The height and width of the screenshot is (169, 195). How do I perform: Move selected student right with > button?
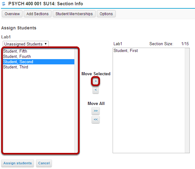[x=96, y=81]
